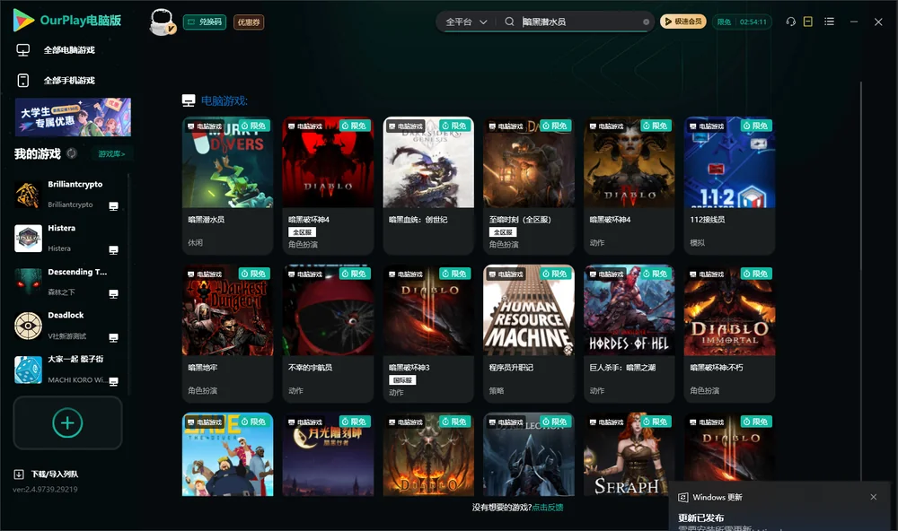Image resolution: width=898 pixels, height=531 pixels.
Task: Focus the search field containing 暗黑潜水员
Action: pyautogui.click(x=579, y=22)
